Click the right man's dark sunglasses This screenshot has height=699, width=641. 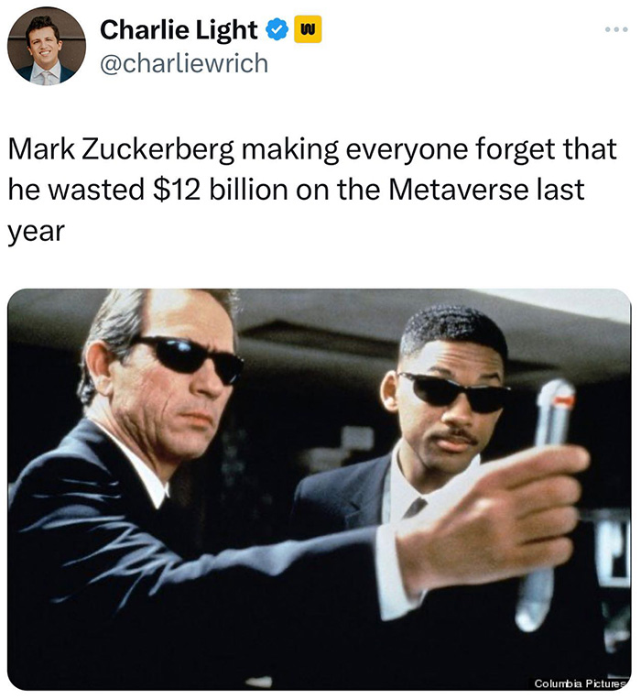tap(454, 391)
